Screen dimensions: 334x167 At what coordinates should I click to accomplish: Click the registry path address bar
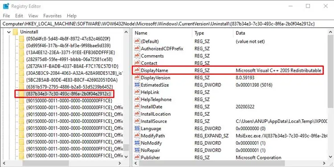pos(167,24)
